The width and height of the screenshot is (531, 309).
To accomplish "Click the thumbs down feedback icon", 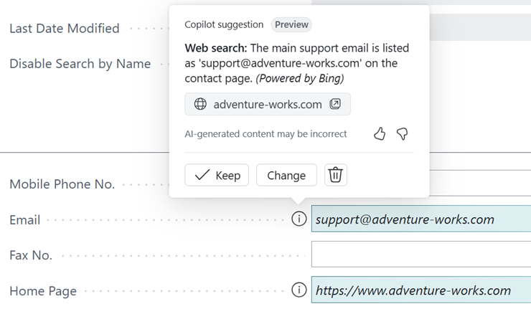I will coord(403,133).
